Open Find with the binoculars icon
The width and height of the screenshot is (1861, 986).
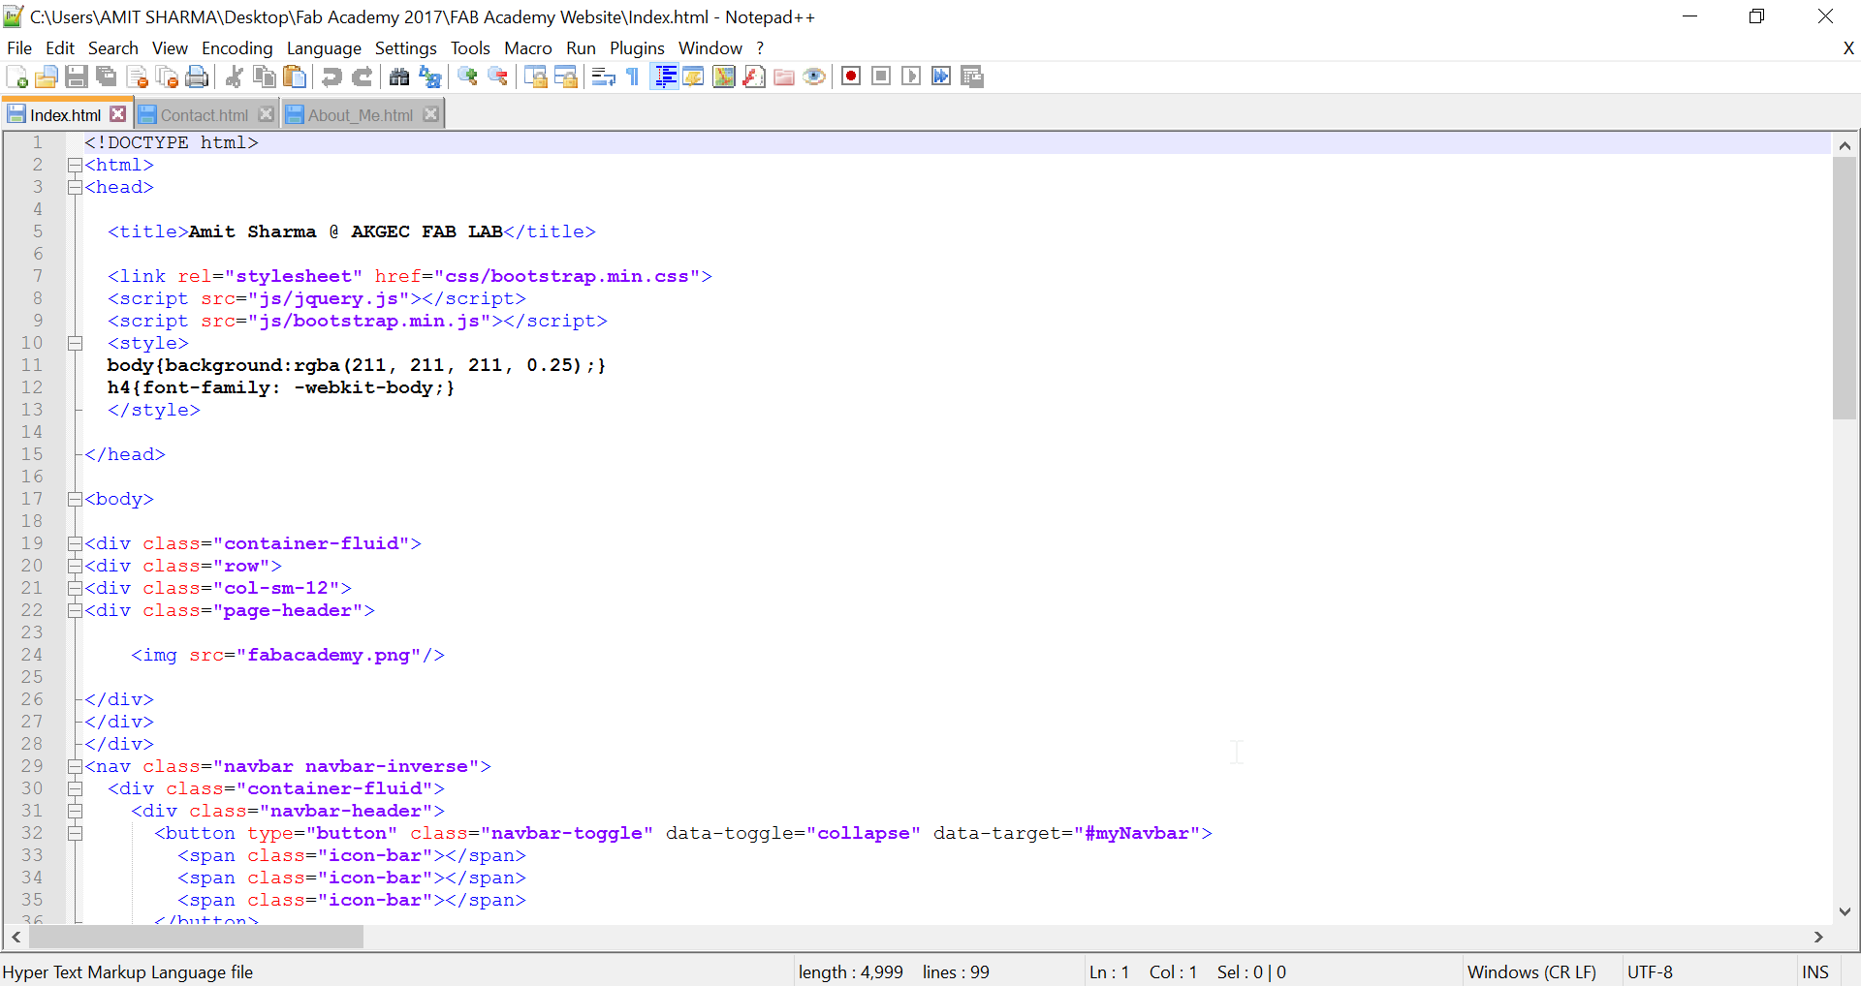pyautogui.click(x=399, y=77)
